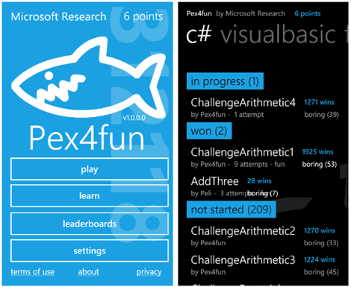Open the about link
Screen dimensions: 351x287
pos(88,271)
